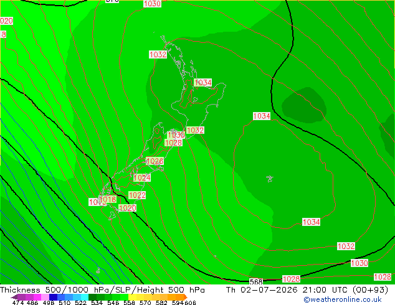The width and height of the screenshot is (395, 305).
Task: Click the forecast time 'Th 02-07-2026 21:00 UTC (00+93)'
Action: coord(307,290)
